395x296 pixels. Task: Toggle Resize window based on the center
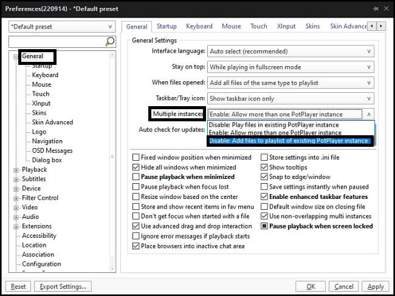point(136,197)
